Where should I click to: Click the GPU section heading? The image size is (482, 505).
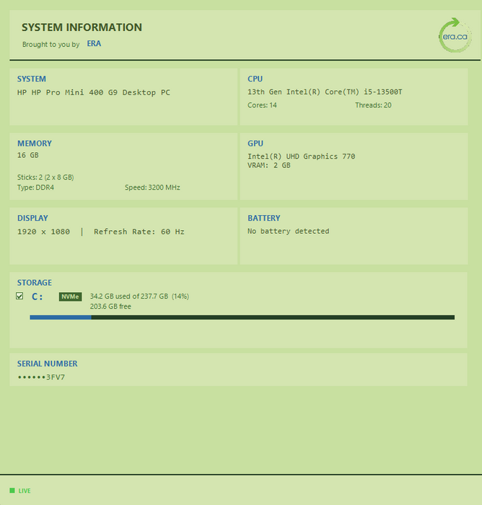point(255,144)
